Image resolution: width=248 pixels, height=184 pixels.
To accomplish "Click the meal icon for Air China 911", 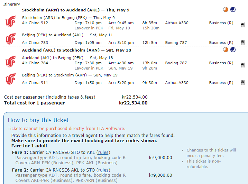I will [243, 83].
